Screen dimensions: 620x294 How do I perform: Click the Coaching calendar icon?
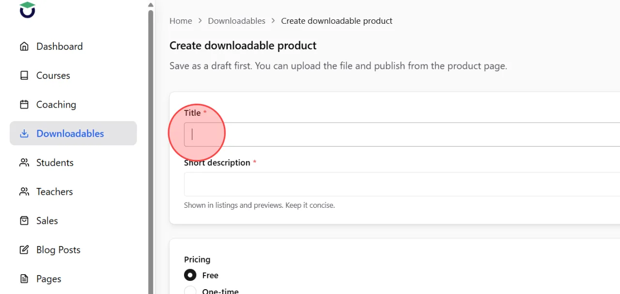24,105
